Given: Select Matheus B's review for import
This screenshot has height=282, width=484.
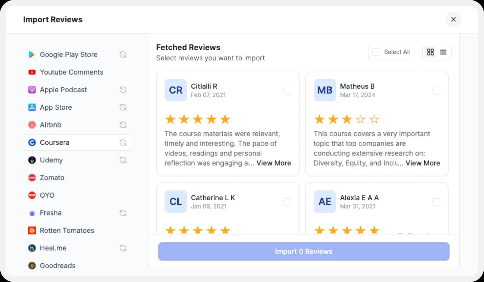Looking at the screenshot, I should 437,90.
